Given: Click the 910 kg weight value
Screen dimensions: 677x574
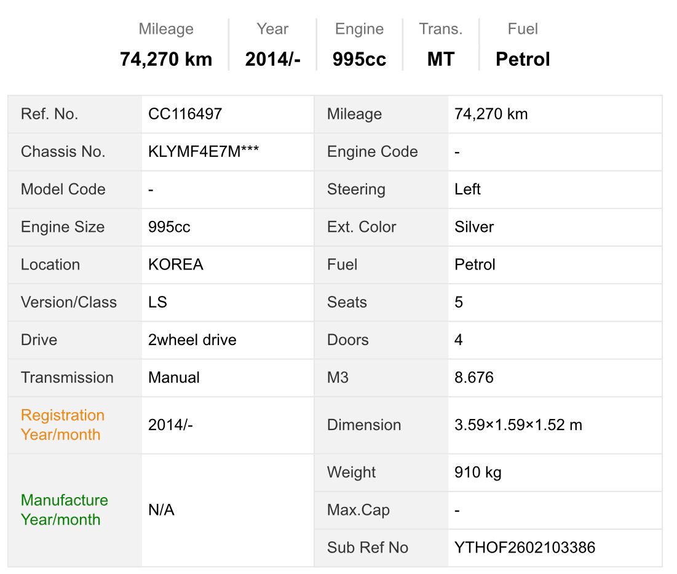Looking at the screenshot, I should [478, 472].
